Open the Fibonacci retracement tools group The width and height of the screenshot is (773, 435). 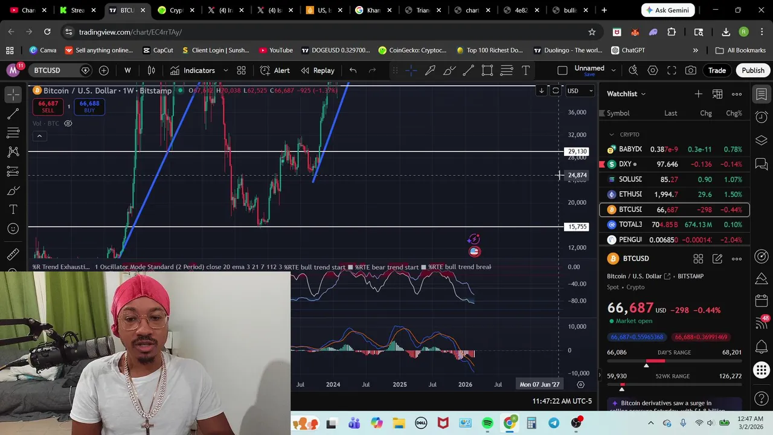(13, 132)
